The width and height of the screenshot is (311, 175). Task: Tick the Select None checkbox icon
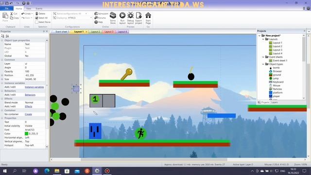[37, 22]
